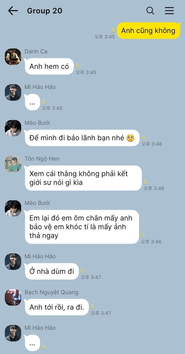
Task: Open Bạch Nguyệt Quang's avatar
Action: (x=13, y=298)
